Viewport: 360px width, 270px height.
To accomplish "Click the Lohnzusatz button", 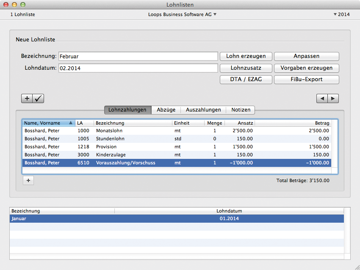I will (246, 68).
